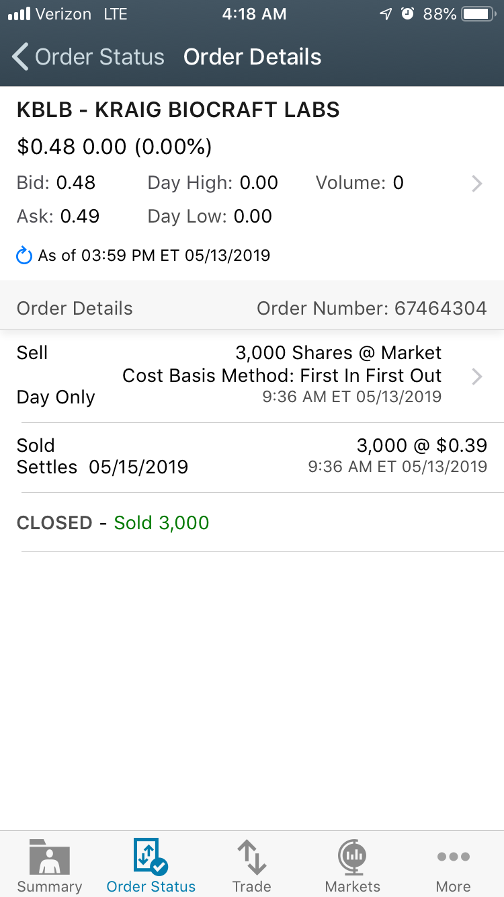Tap the More dots icon
504x897 pixels.
click(453, 856)
